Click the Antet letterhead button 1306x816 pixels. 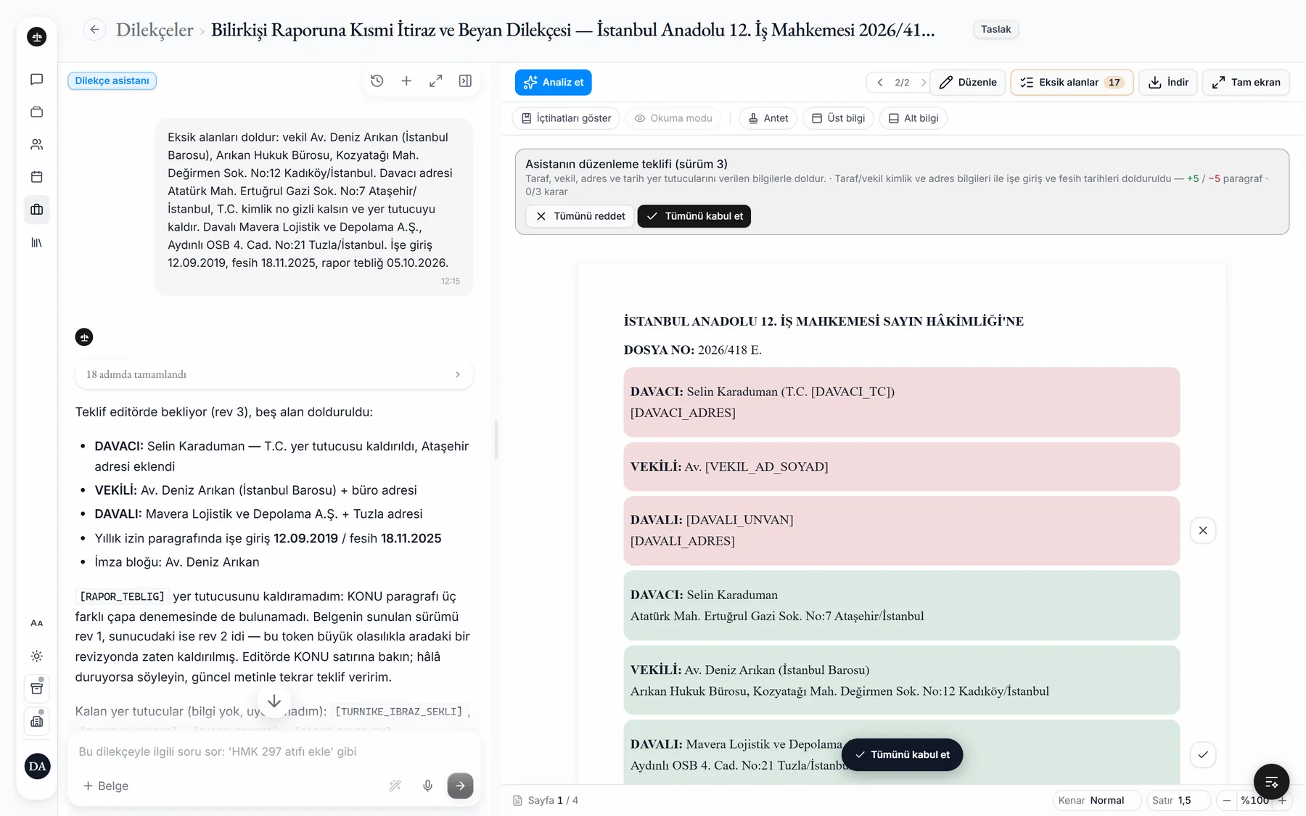tap(768, 118)
